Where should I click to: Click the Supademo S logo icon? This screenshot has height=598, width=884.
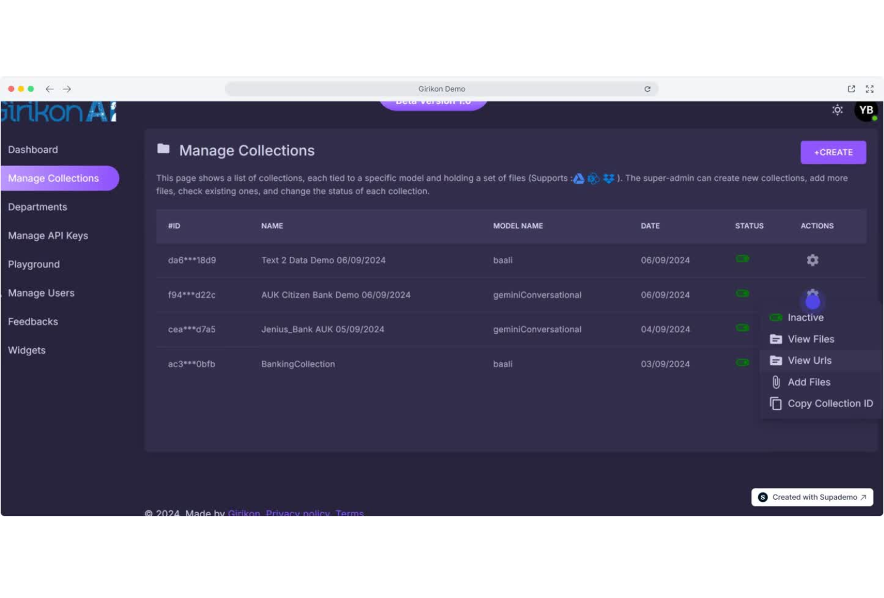point(763,497)
